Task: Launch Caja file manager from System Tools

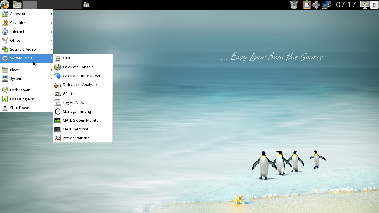Action: [83, 58]
